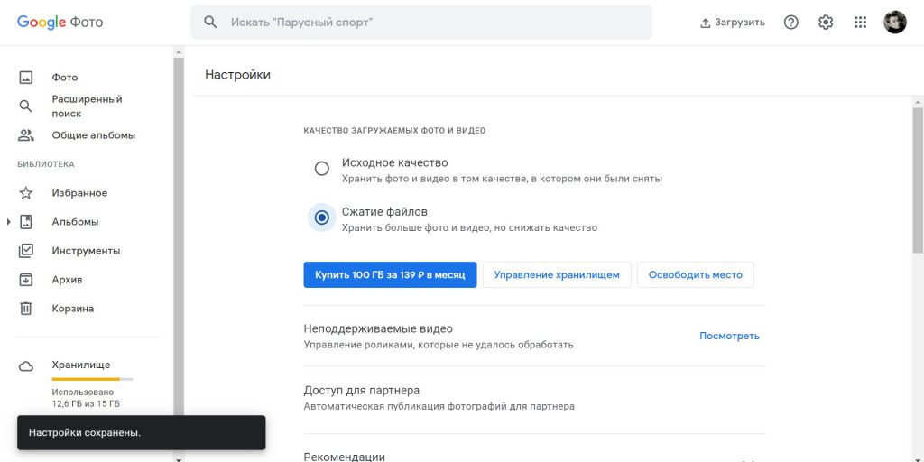Open Доступ для партнера setting
Viewport: 924px width, 462px height.
pos(361,391)
